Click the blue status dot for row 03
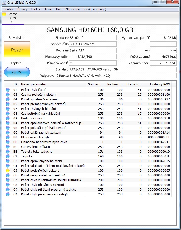The height and width of the screenshot is (230, 181). pos(8,94)
